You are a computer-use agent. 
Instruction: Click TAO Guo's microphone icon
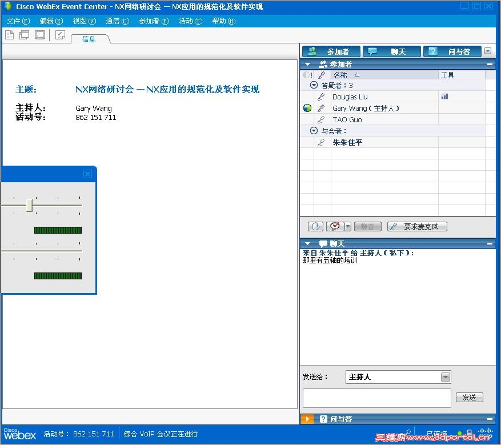pos(321,120)
